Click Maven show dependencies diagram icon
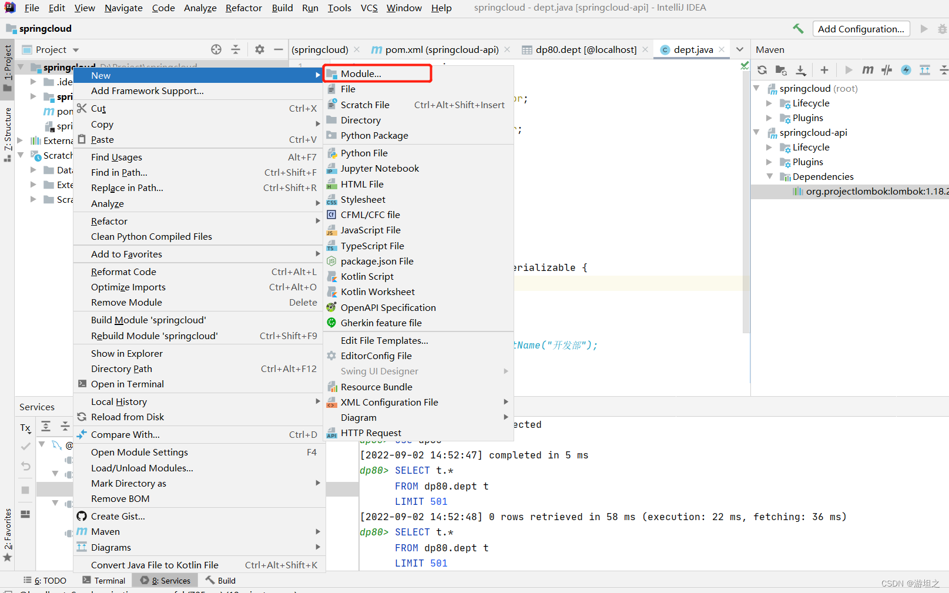 coord(925,70)
